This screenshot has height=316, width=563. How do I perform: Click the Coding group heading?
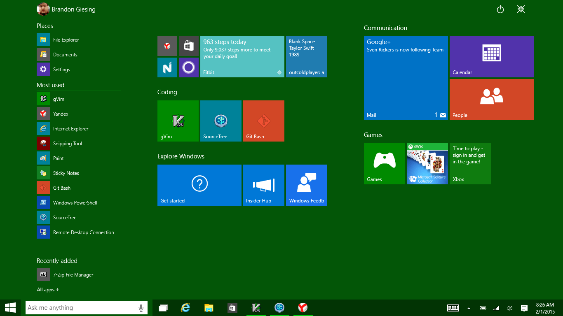pyautogui.click(x=167, y=92)
